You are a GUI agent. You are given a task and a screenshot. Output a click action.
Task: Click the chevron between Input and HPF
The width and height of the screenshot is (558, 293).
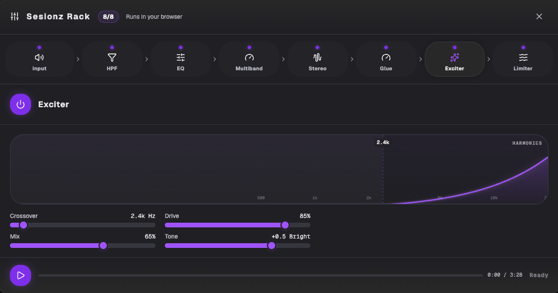pyautogui.click(x=78, y=59)
